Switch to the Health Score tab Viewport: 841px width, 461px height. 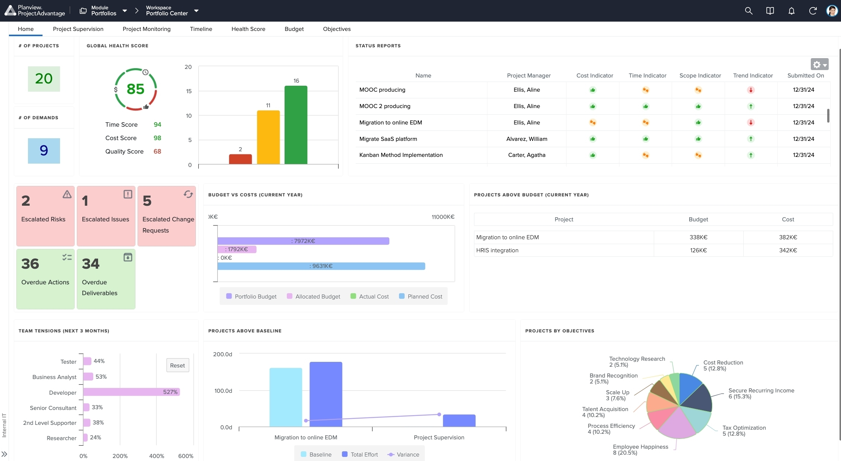[x=248, y=29]
